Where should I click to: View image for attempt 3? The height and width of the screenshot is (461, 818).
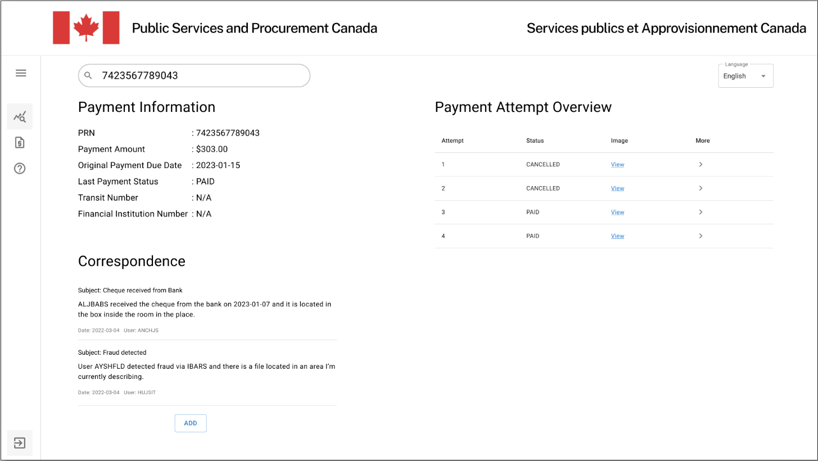pyautogui.click(x=617, y=213)
